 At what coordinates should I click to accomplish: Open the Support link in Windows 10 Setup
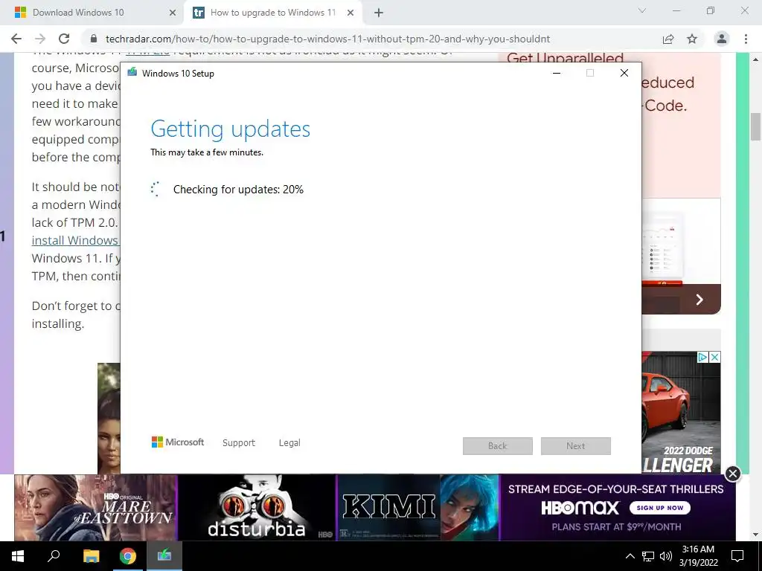(239, 443)
